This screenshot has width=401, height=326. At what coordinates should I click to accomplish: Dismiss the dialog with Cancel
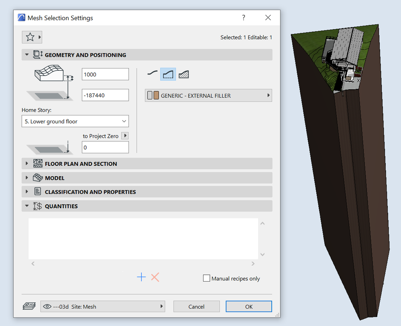(196, 306)
